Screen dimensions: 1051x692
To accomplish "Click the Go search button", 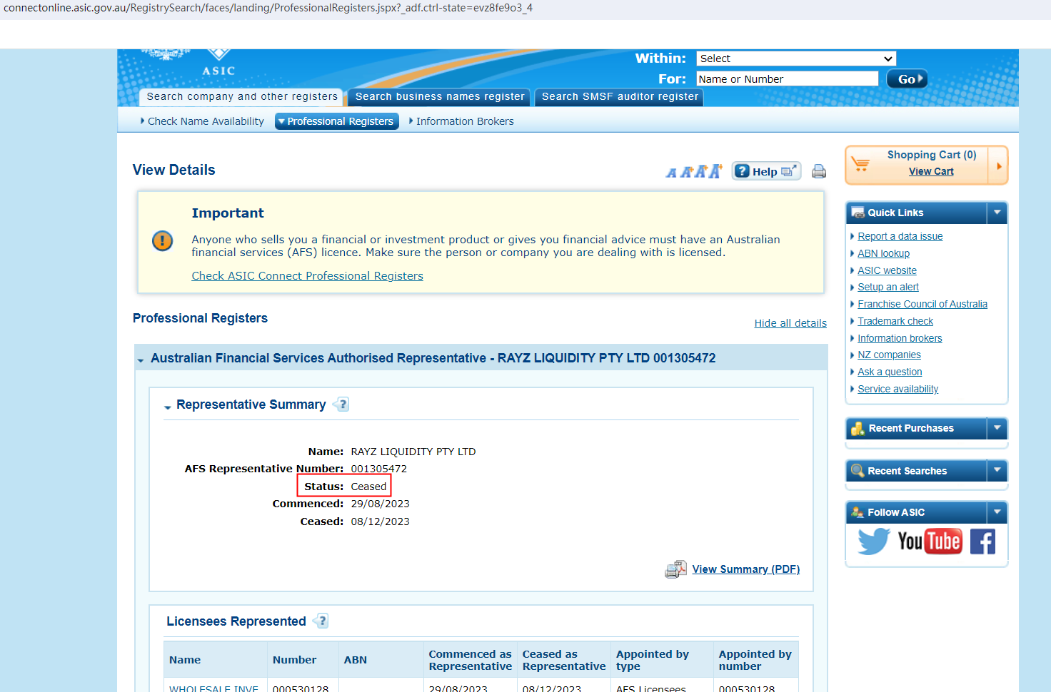I will 907,79.
